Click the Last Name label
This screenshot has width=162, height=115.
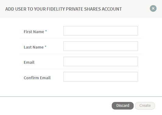coord(34,47)
